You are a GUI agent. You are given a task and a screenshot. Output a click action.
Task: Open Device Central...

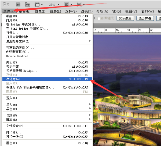tap(47, 56)
